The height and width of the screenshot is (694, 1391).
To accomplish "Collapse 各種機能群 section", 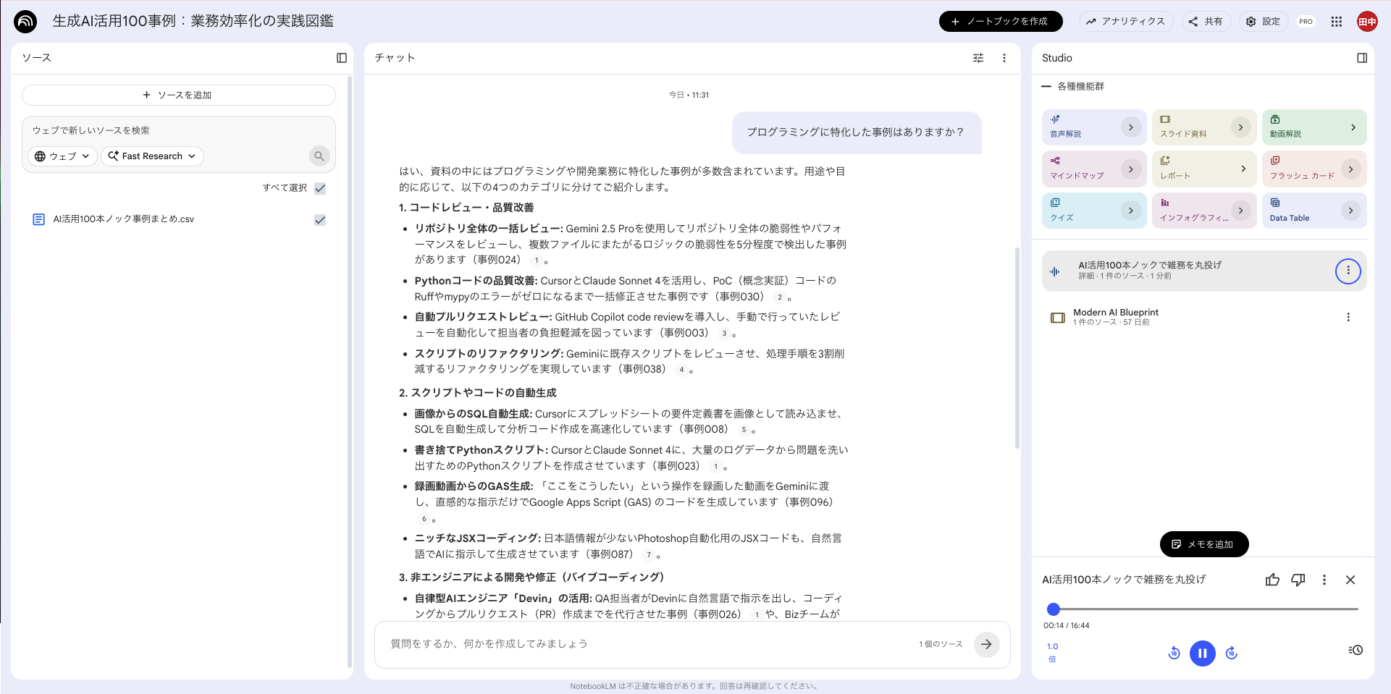I will click(1046, 86).
